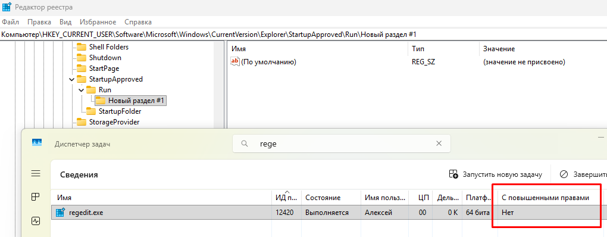Image resolution: width=607 pixels, height=237 pixels.
Task: Click Запустить новую задачу button
Action: point(495,174)
